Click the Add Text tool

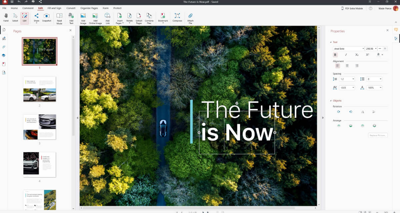pyautogui.click(x=71, y=17)
